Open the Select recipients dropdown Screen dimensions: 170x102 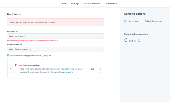click(56, 36)
